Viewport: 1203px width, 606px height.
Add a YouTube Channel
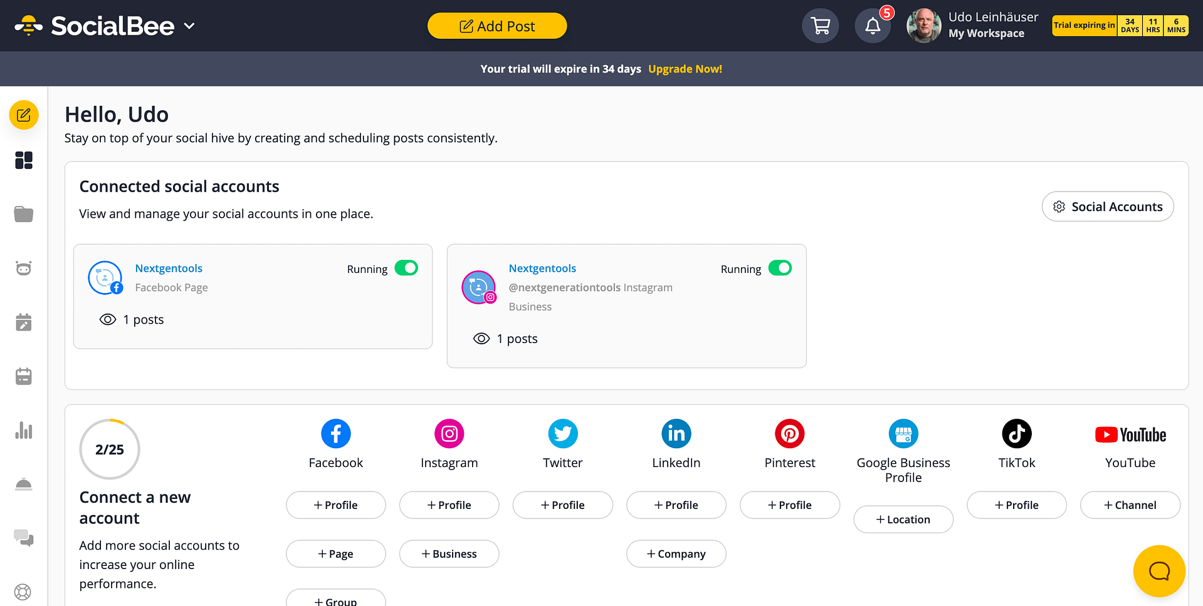(1130, 505)
